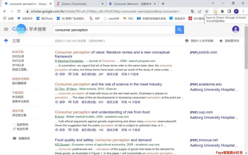The height and width of the screenshot is (155, 248).
Task: Open Chrome profile avatar in toolbar
Action: 236,11
